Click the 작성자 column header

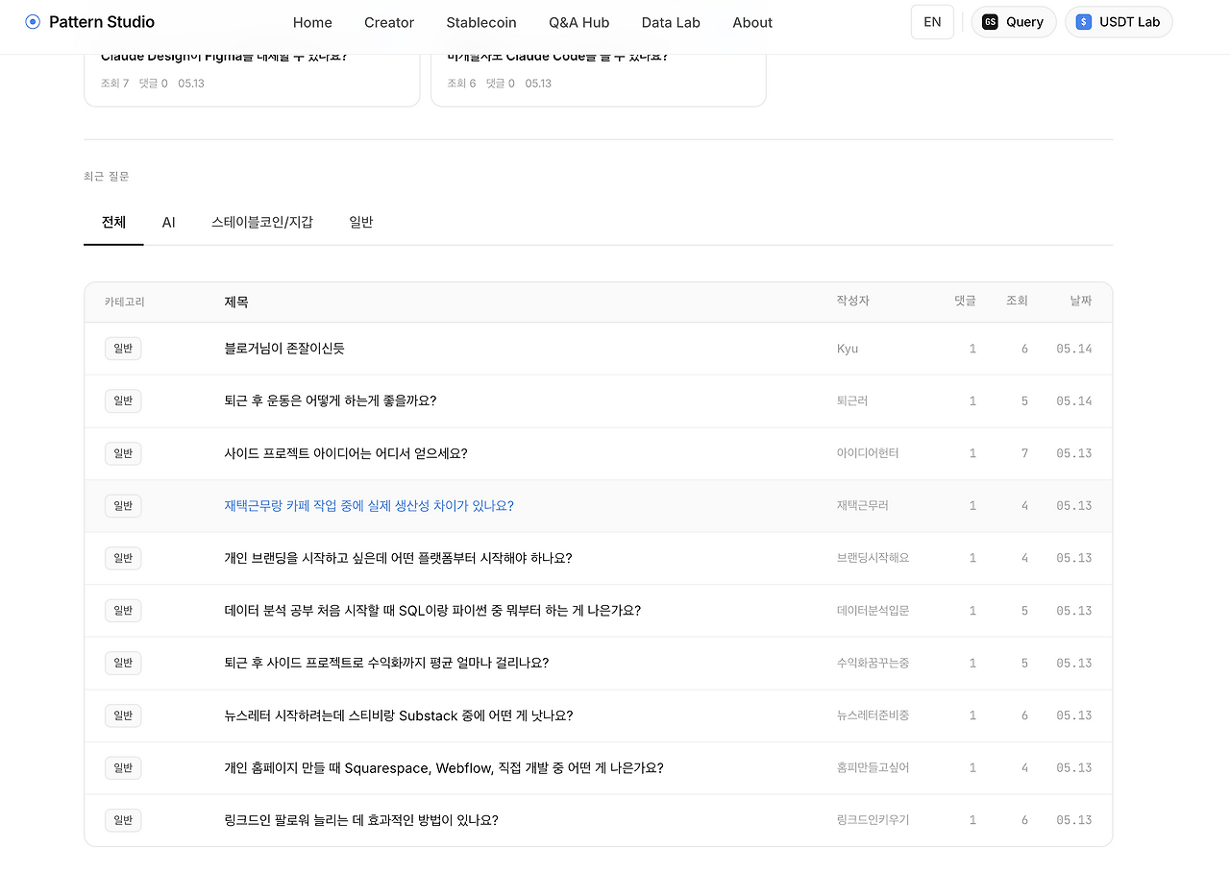853,301
